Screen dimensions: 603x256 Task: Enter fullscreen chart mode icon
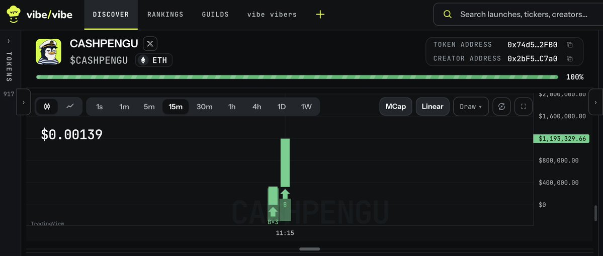pos(523,107)
